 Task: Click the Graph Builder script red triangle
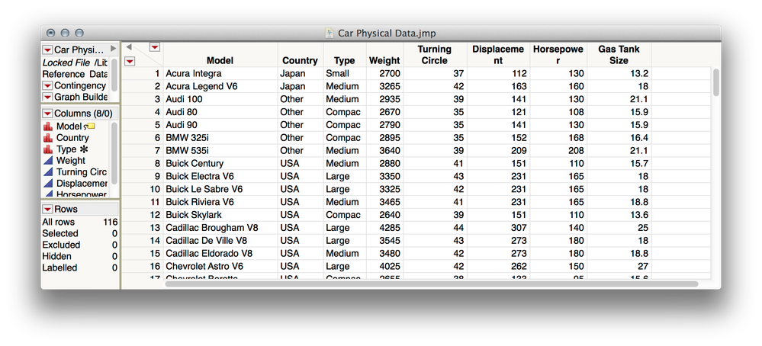pyautogui.click(x=47, y=98)
